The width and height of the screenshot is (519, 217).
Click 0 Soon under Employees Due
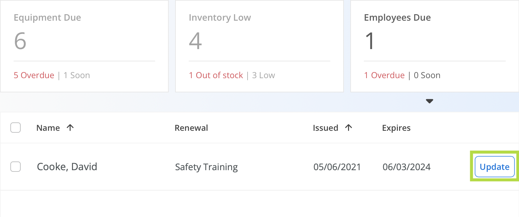[x=427, y=75]
